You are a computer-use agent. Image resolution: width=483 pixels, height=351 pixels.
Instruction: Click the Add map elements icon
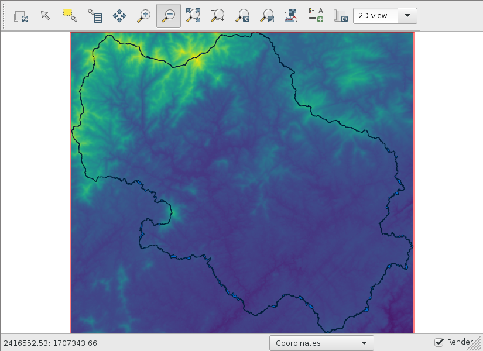pos(316,16)
